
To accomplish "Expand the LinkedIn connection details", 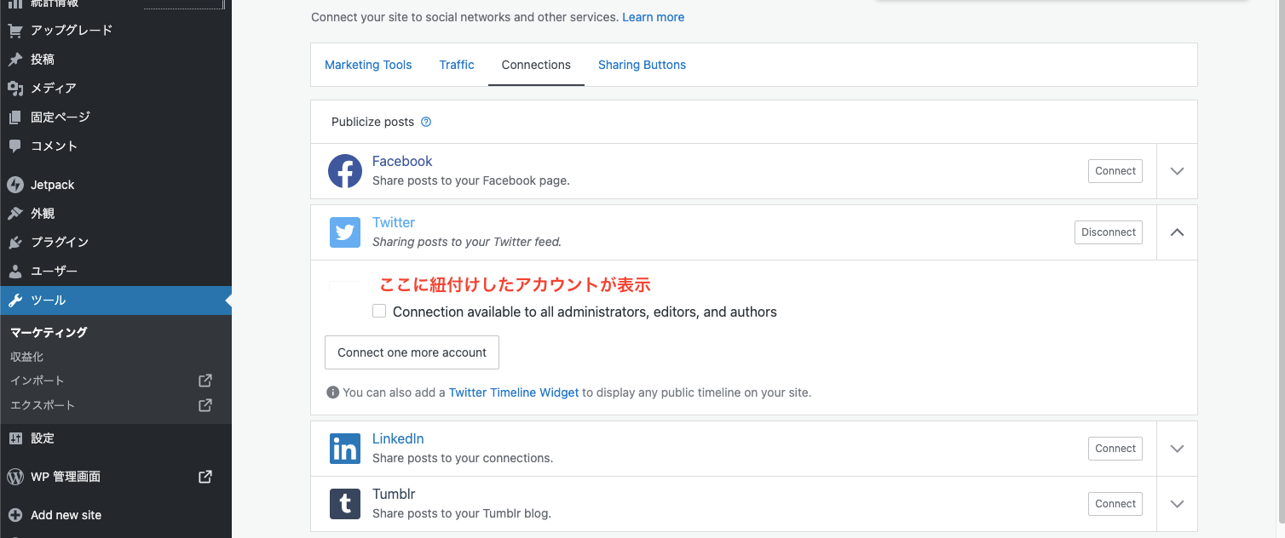I will pos(1178,449).
